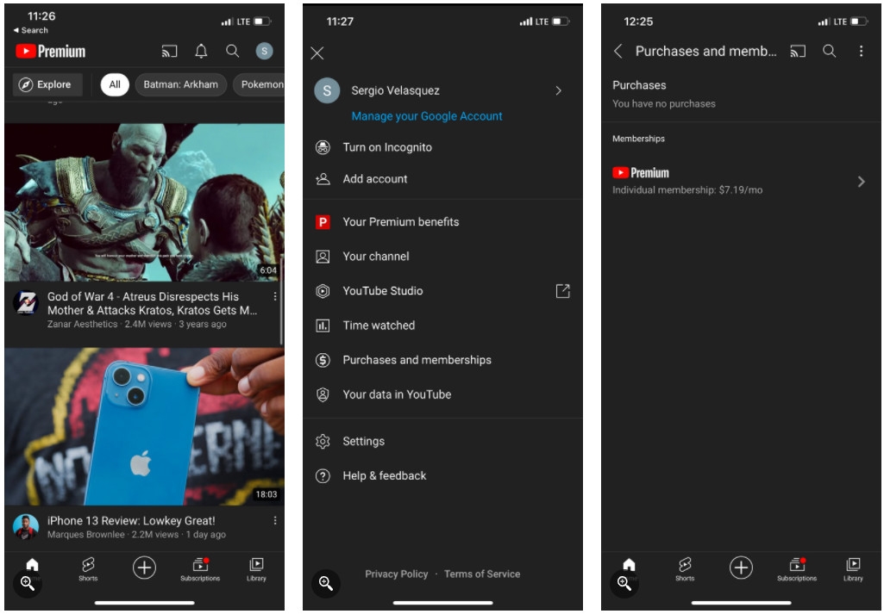This screenshot has height=614, width=884.
Task: Tap the Create plus icon
Action: (144, 567)
